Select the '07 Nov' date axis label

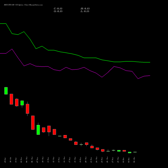click(37, 160)
